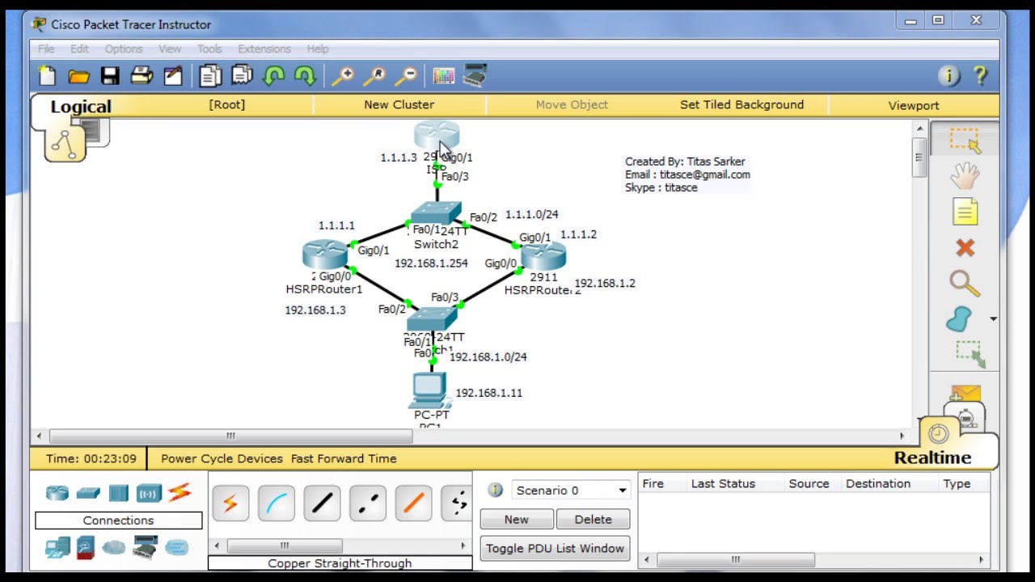The image size is (1035, 582).
Task: Click the network information icon
Action: pos(948,76)
